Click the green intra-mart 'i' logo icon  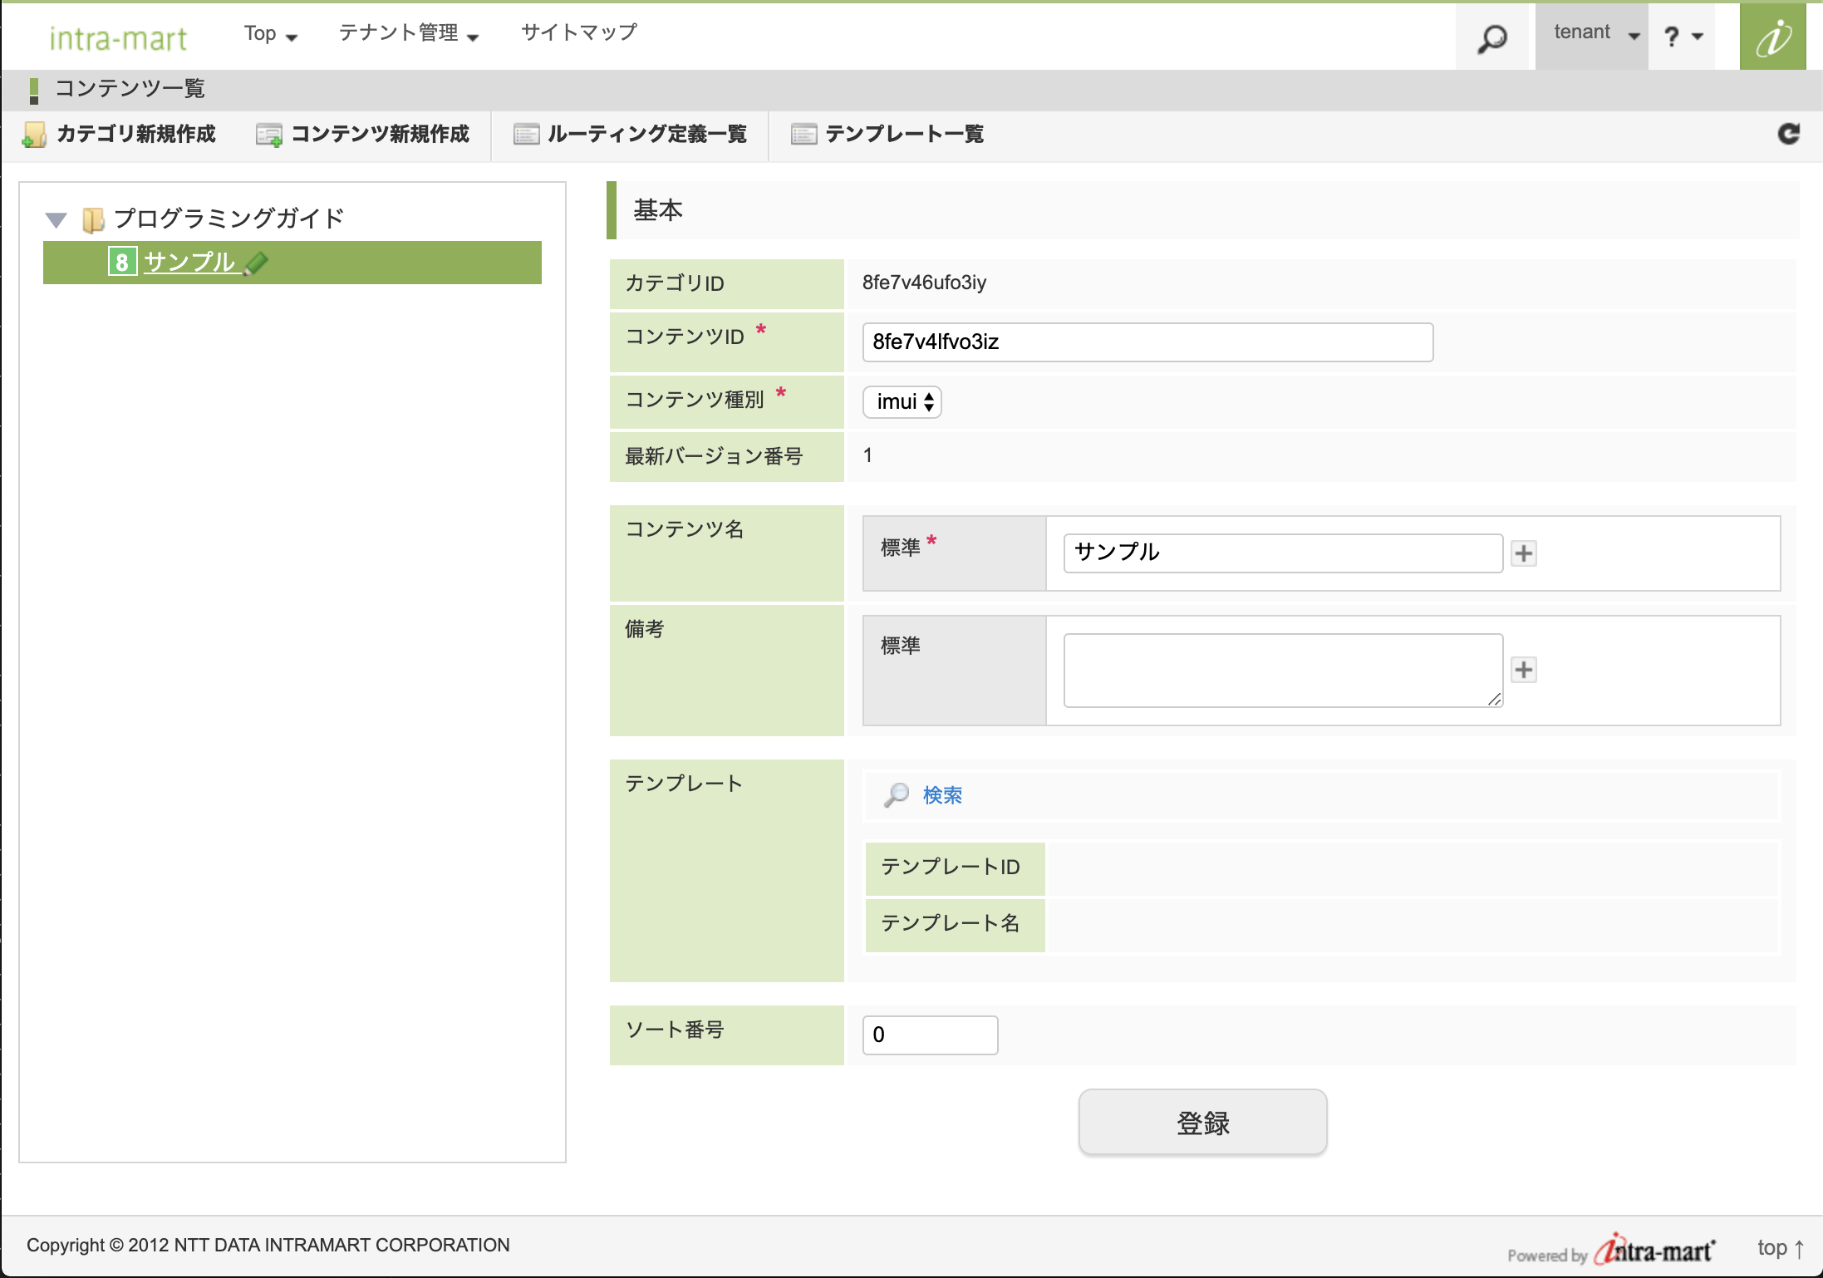1772,37
